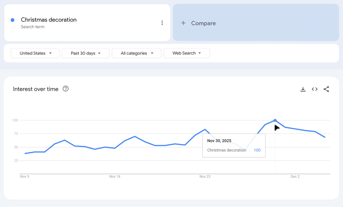The height and width of the screenshot is (207, 343).
Task: Open the Web Search type dropdown
Action: point(187,53)
